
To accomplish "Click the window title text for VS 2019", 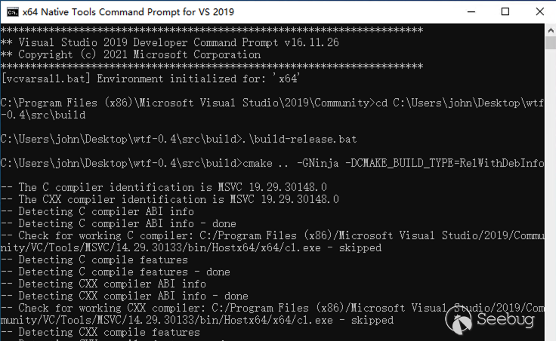I will point(128,12).
